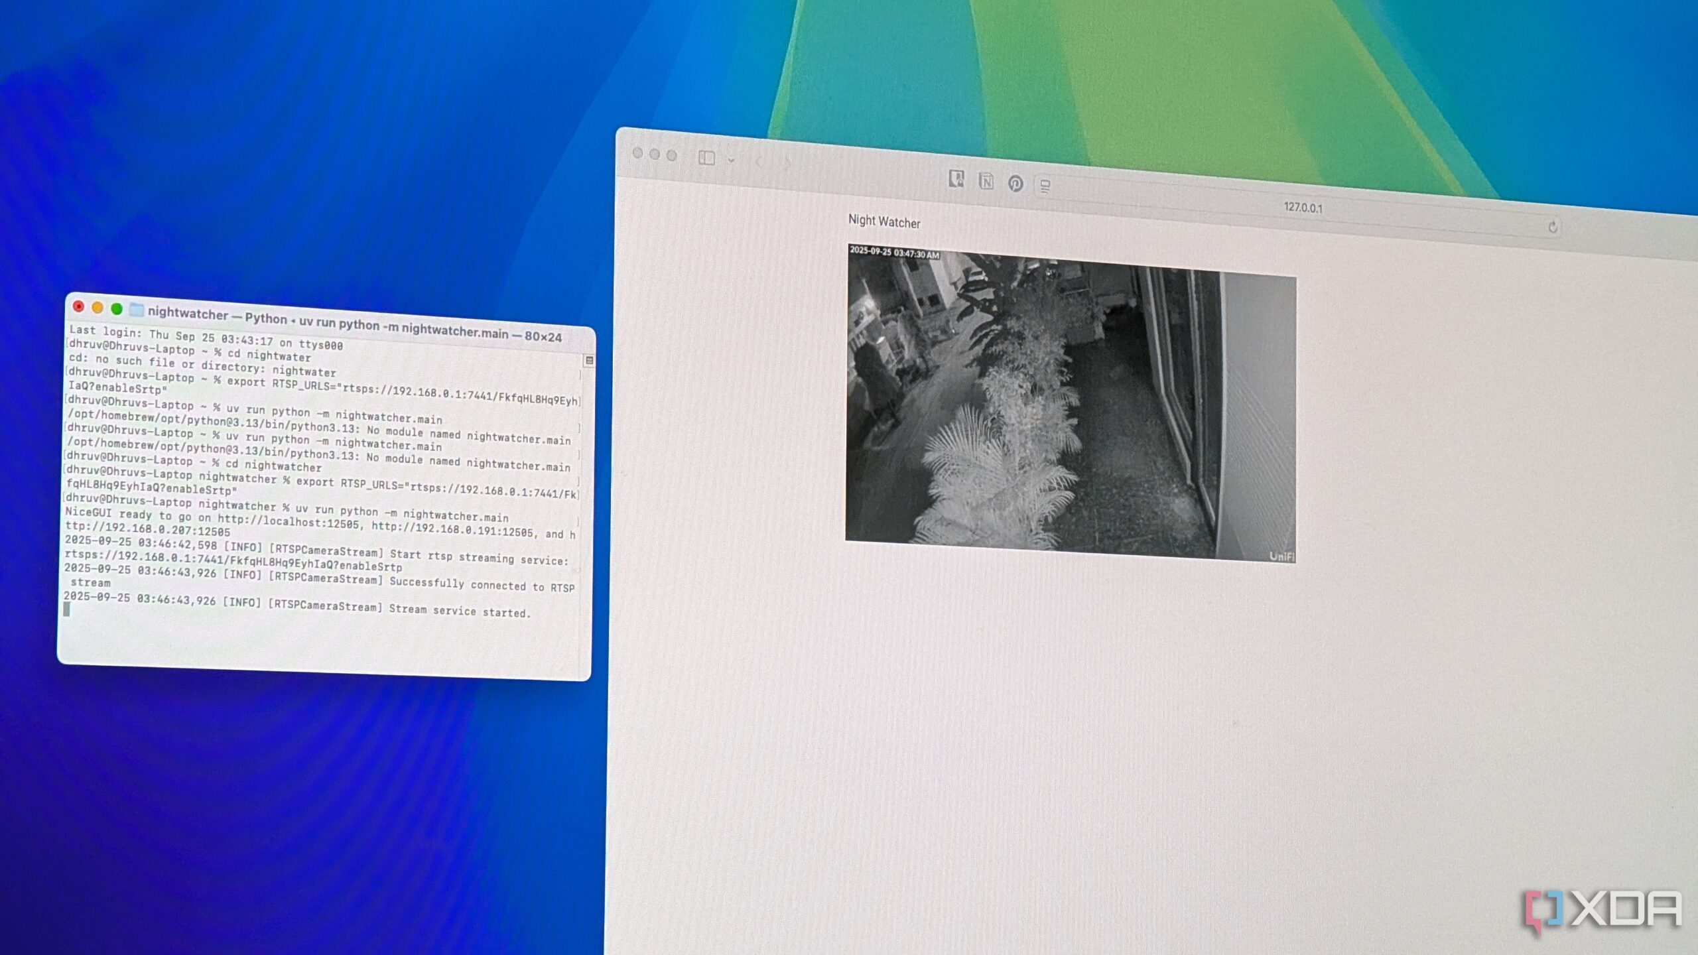Close the nightwatcher Terminal window
The width and height of the screenshot is (1698, 955).
[78, 306]
